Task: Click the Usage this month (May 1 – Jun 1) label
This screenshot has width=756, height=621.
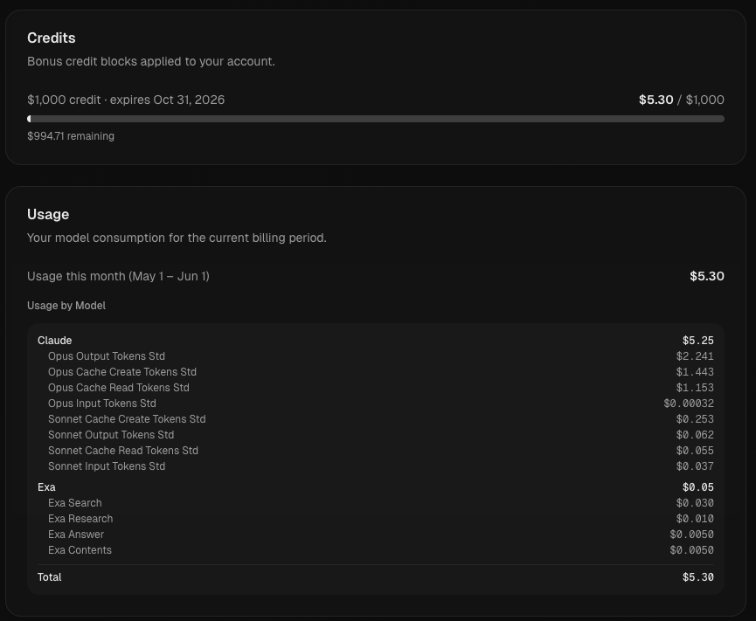Action: (x=118, y=276)
